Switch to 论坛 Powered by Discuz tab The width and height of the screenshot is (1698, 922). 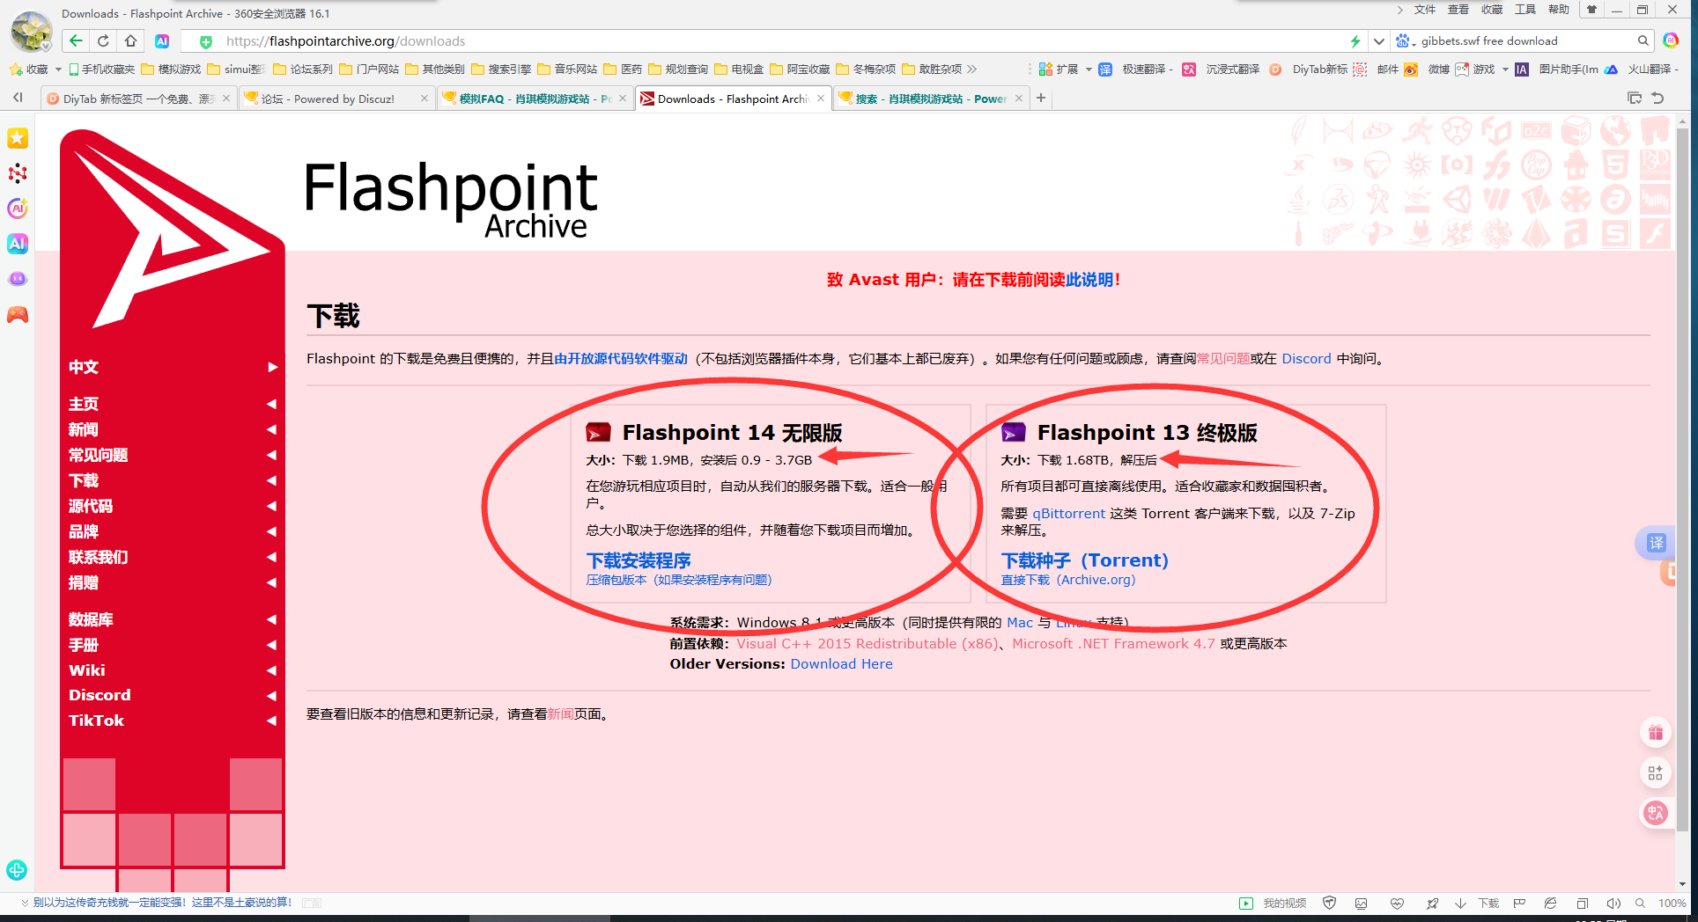pyautogui.click(x=336, y=99)
